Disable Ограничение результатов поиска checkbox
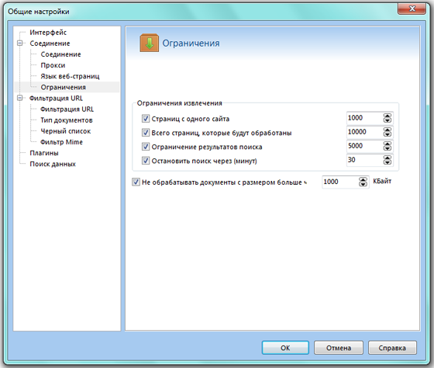Screen dimensions: 434x368 point(146,147)
